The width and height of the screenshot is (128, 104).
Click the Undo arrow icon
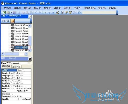[x=36, y=13]
